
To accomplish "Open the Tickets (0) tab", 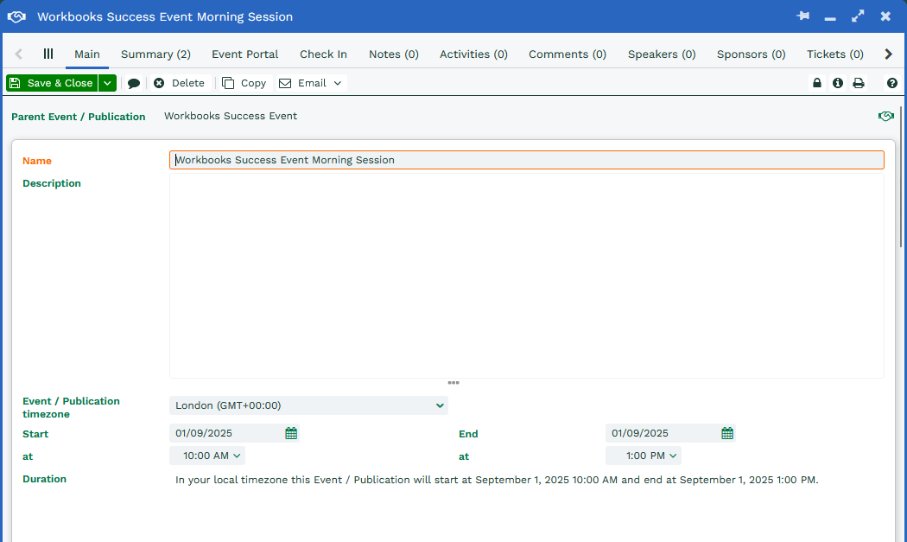I will click(x=835, y=54).
